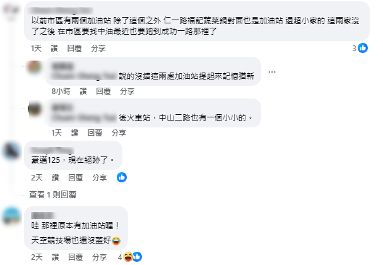
Task: Click the 8小時 timestamp
Action: (x=61, y=91)
